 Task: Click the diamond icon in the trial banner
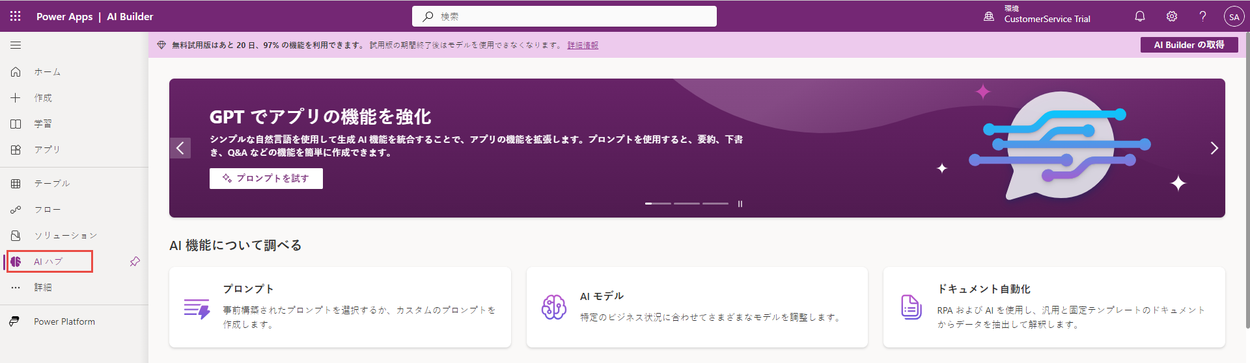click(x=161, y=45)
